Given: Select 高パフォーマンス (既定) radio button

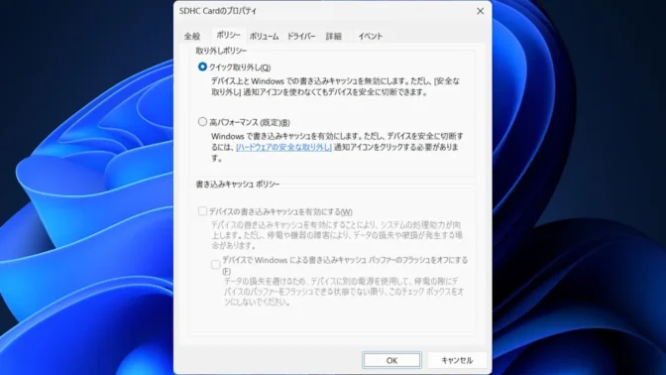Looking at the screenshot, I should 202,122.
